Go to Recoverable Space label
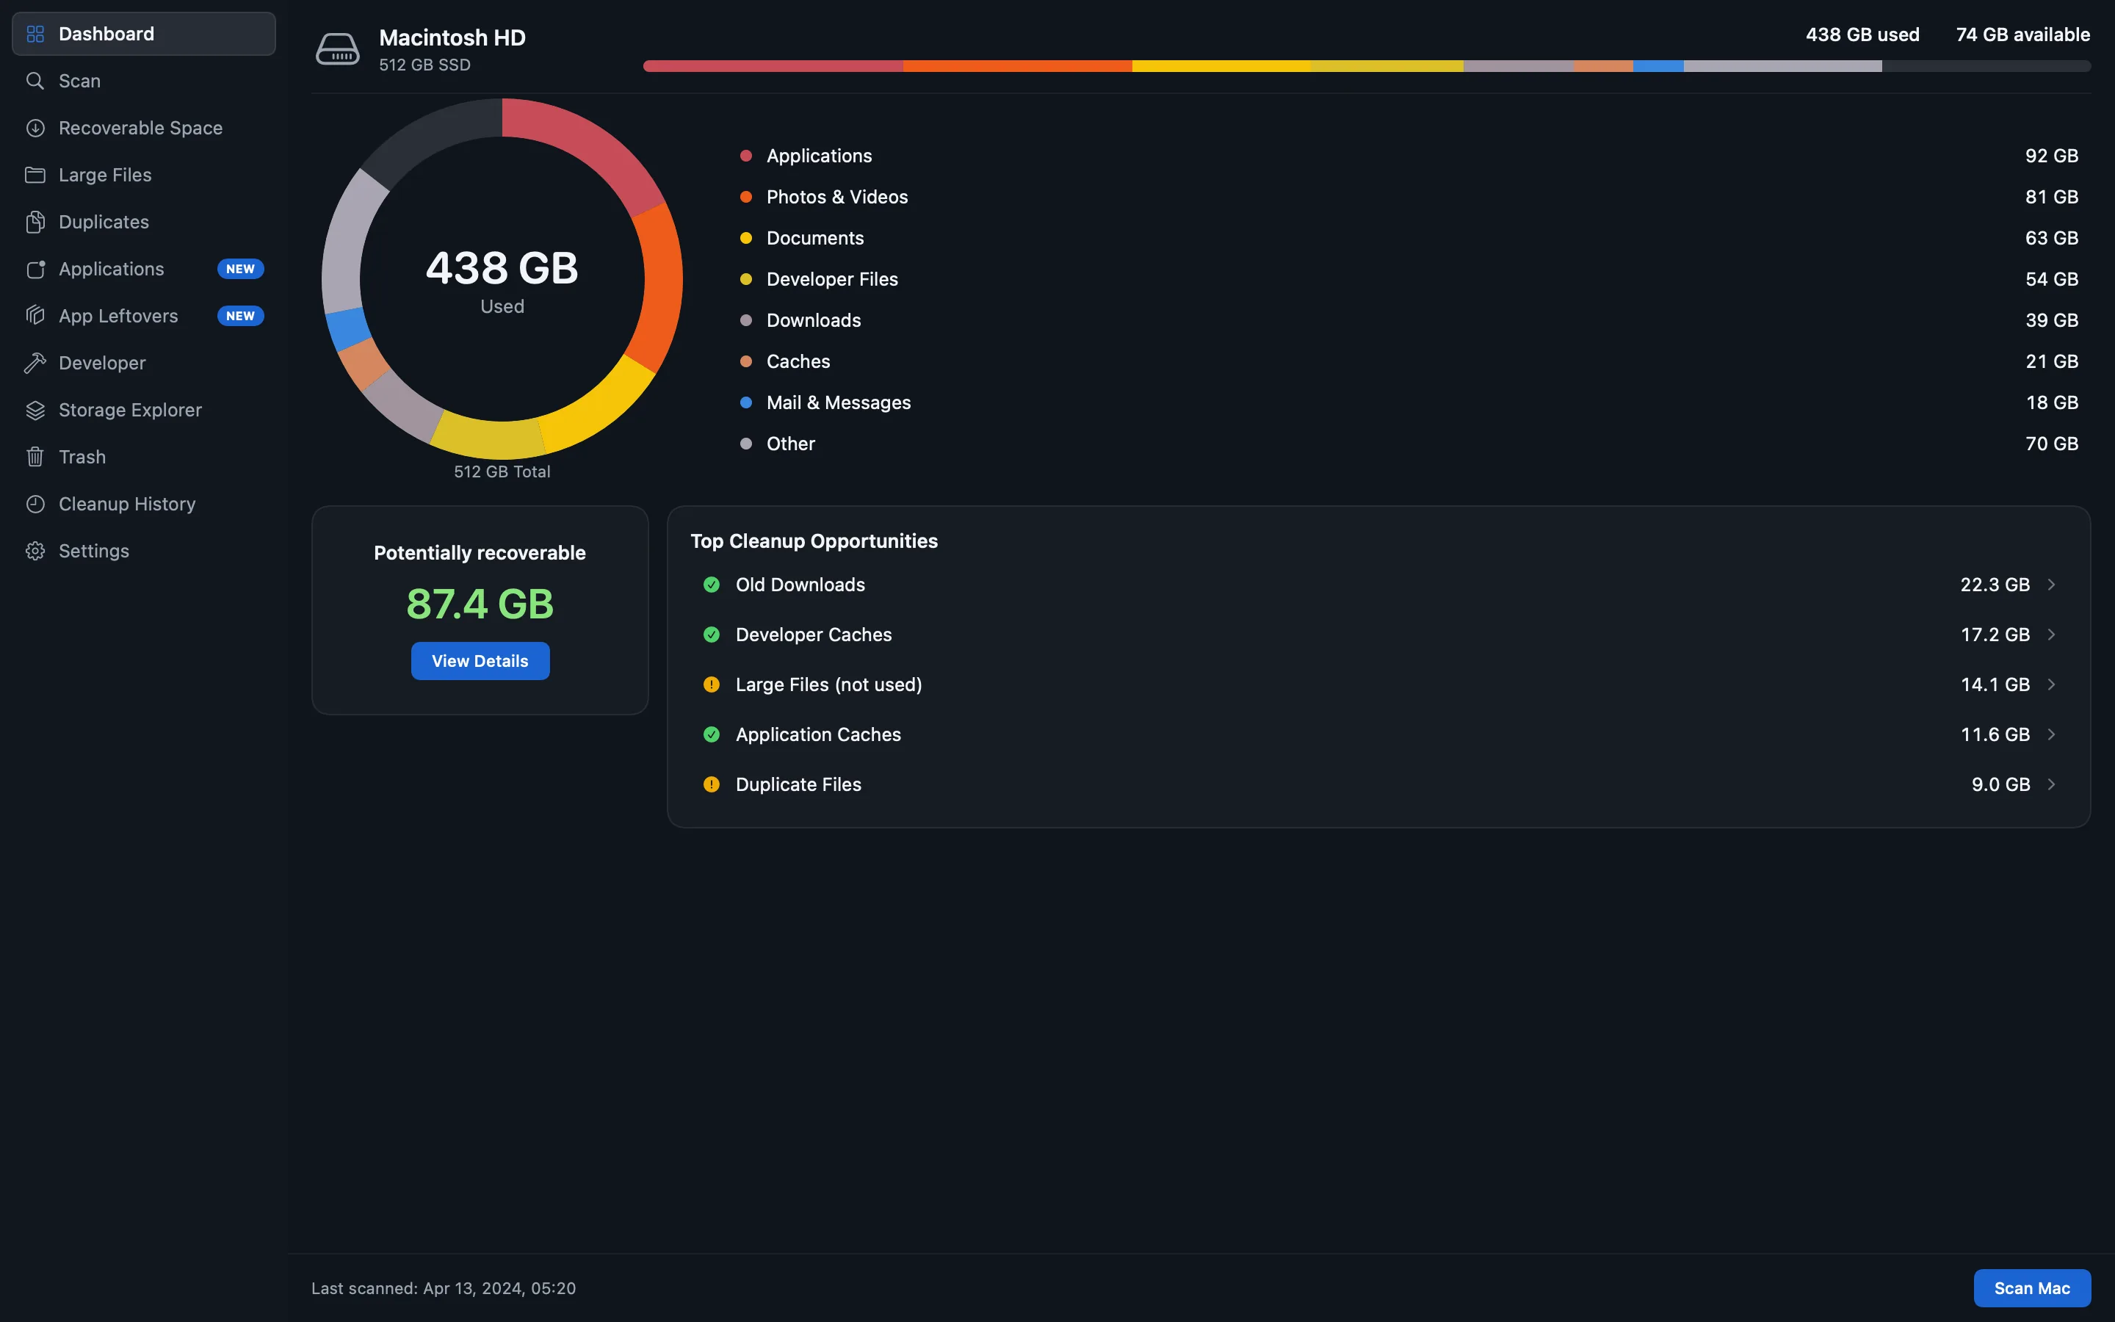This screenshot has height=1322, width=2115. 141,129
